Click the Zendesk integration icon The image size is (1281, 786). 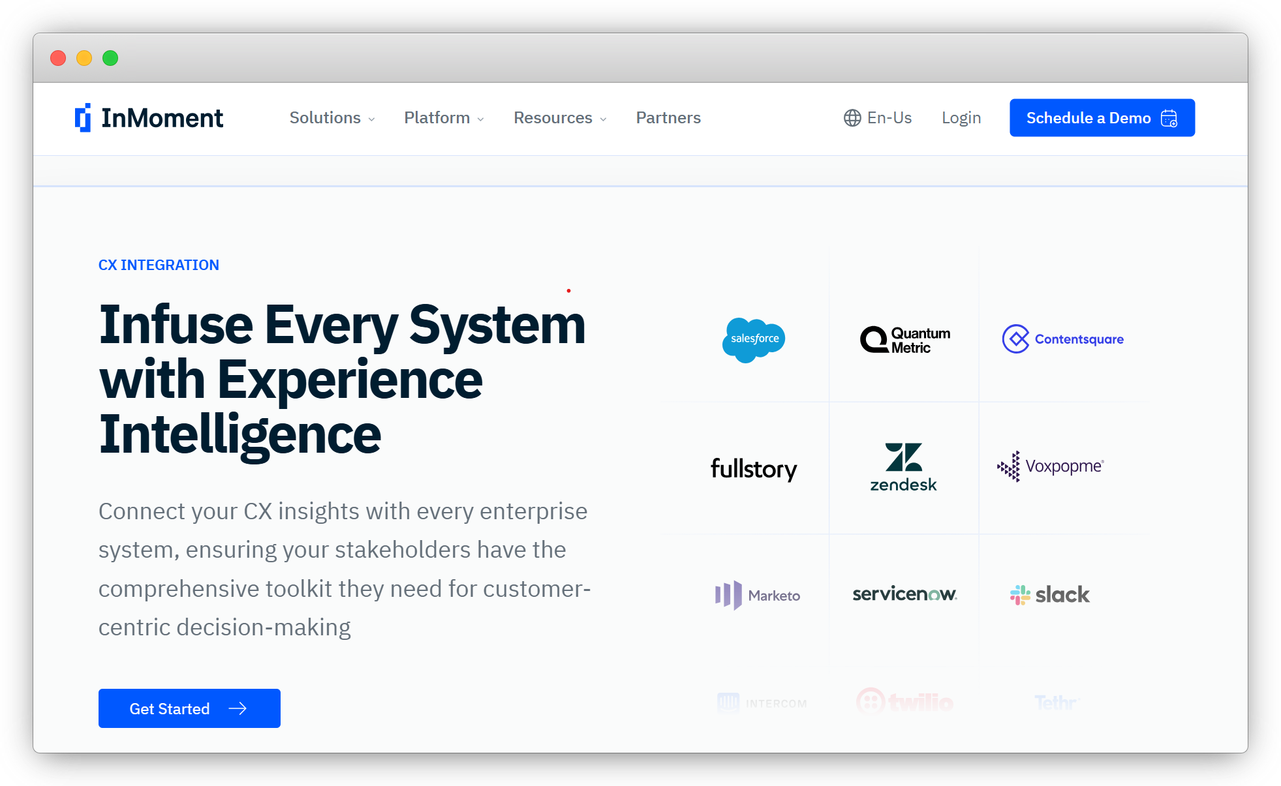903,466
